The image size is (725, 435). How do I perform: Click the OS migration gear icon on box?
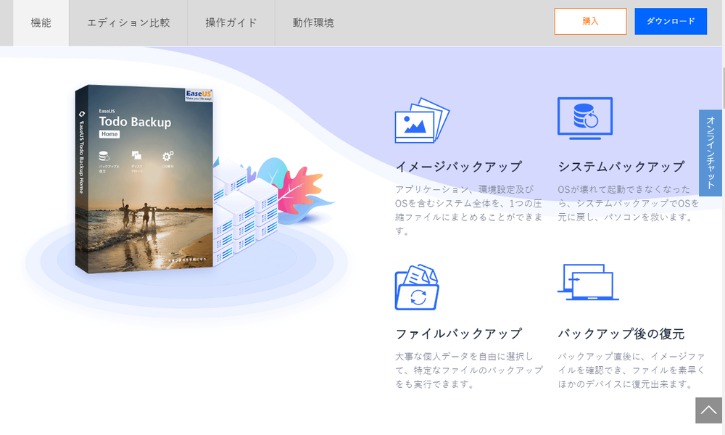point(168,156)
